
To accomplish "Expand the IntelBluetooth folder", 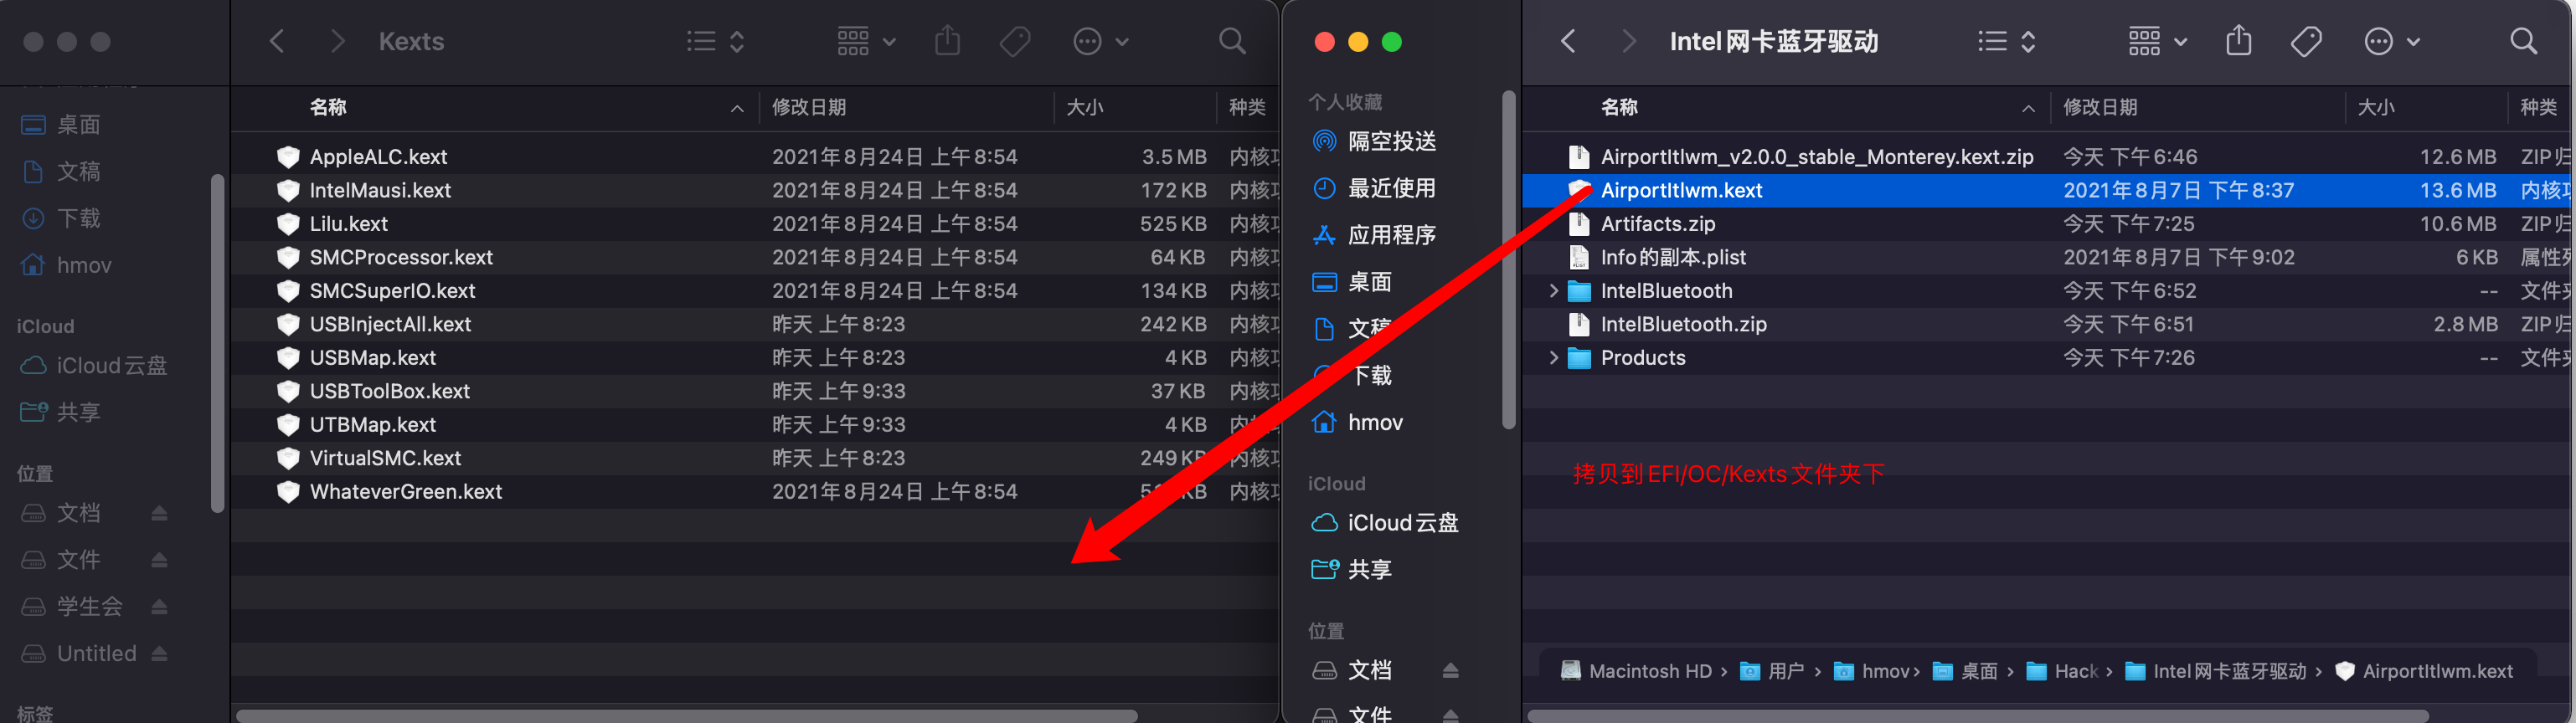I will pyautogui.click(x=1553, y=290).
